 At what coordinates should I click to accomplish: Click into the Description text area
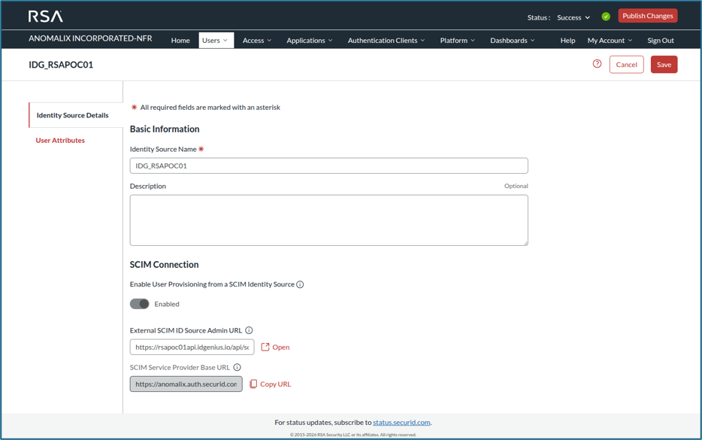click(328, 220)
